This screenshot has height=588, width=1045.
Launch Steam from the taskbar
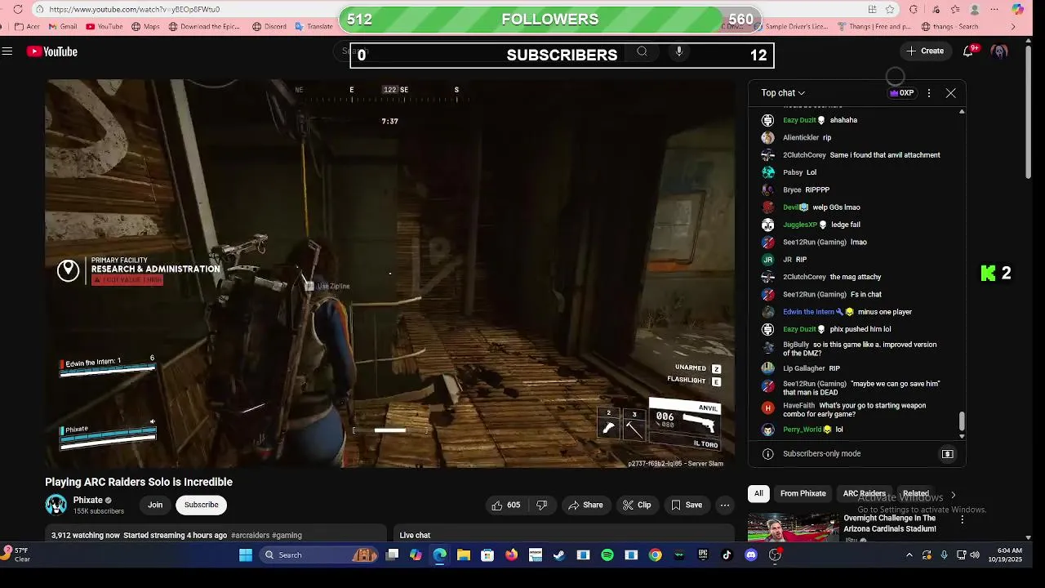click(559, 555)
